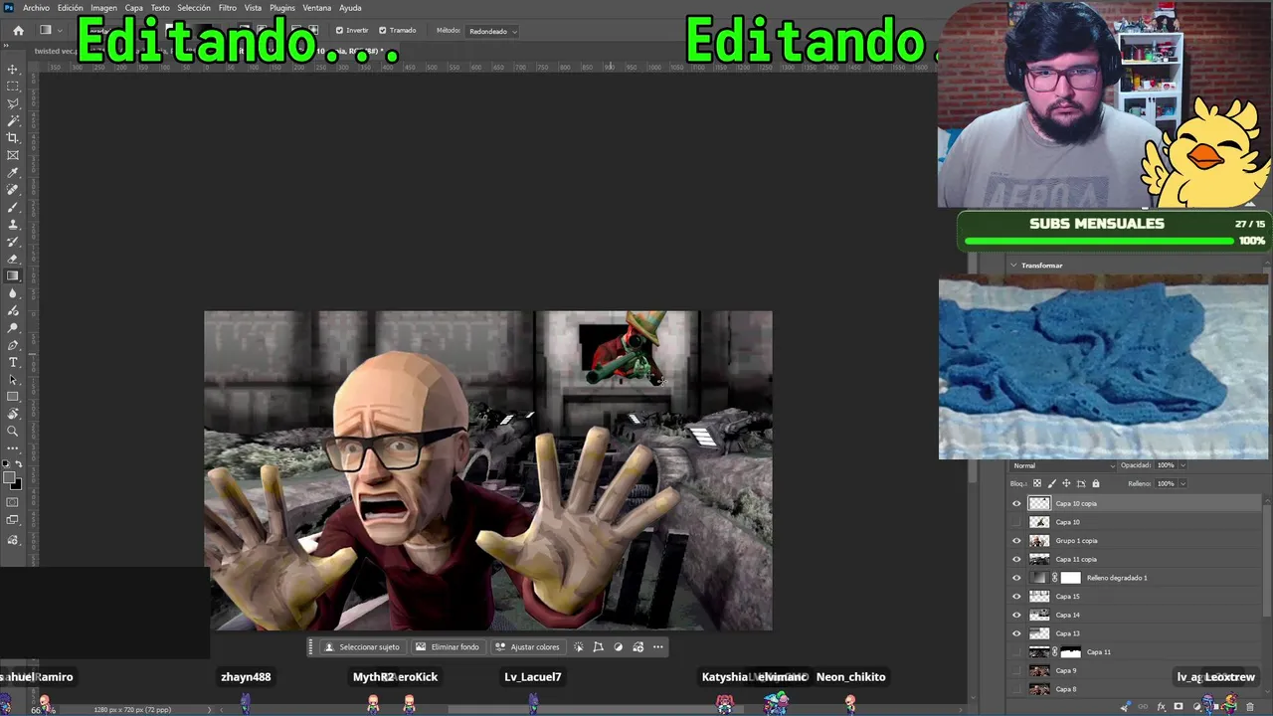This screenshot has width=1273, height=716.
Task: Click the lock image pixels brush icon
Action: [1052, 484]
